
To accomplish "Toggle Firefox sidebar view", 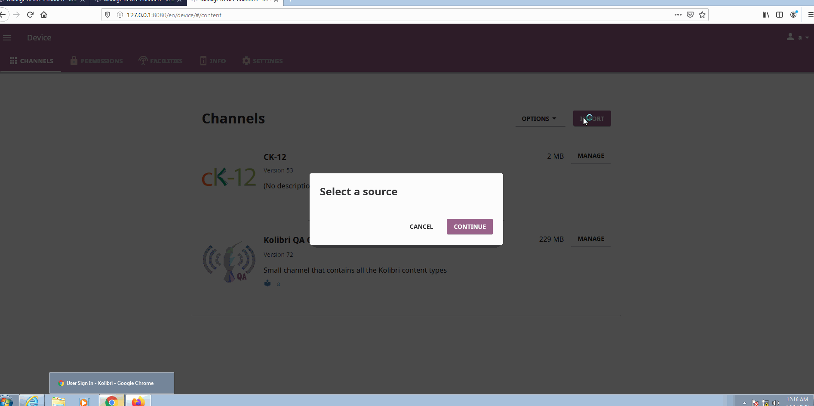I will [780, 15].
